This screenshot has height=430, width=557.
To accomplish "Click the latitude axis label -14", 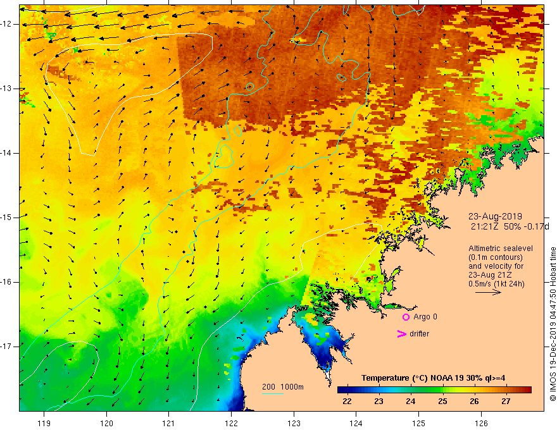I will coord(6,153).
